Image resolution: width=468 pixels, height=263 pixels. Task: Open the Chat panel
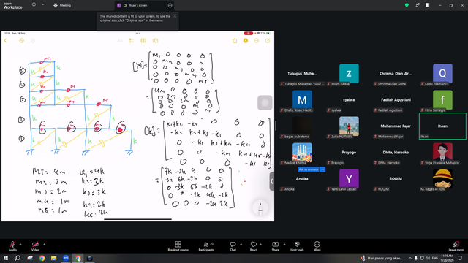tap(233, 246)
